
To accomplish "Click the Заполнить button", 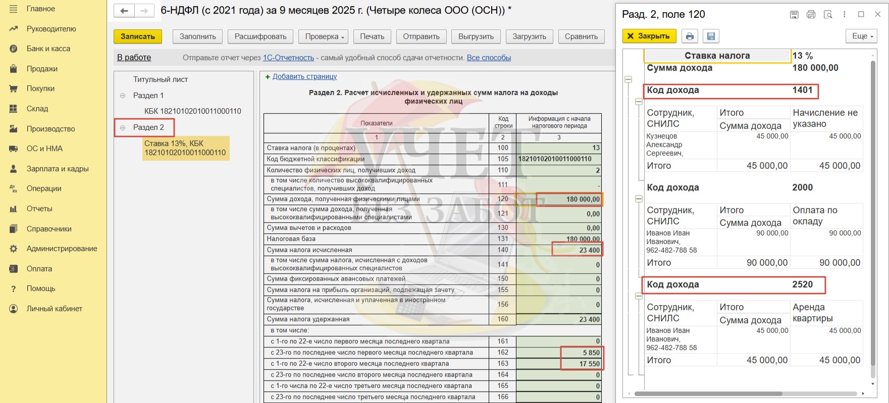I will (198, 36).
